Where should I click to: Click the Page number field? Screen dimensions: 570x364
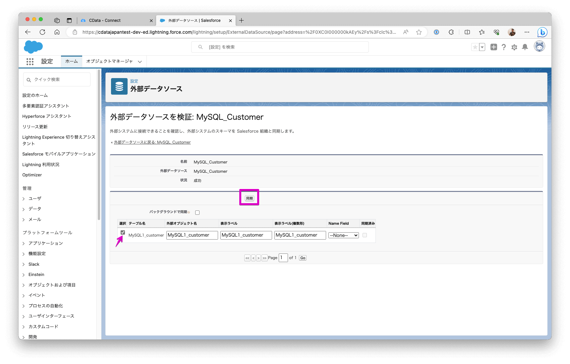[x=283, y=258]
